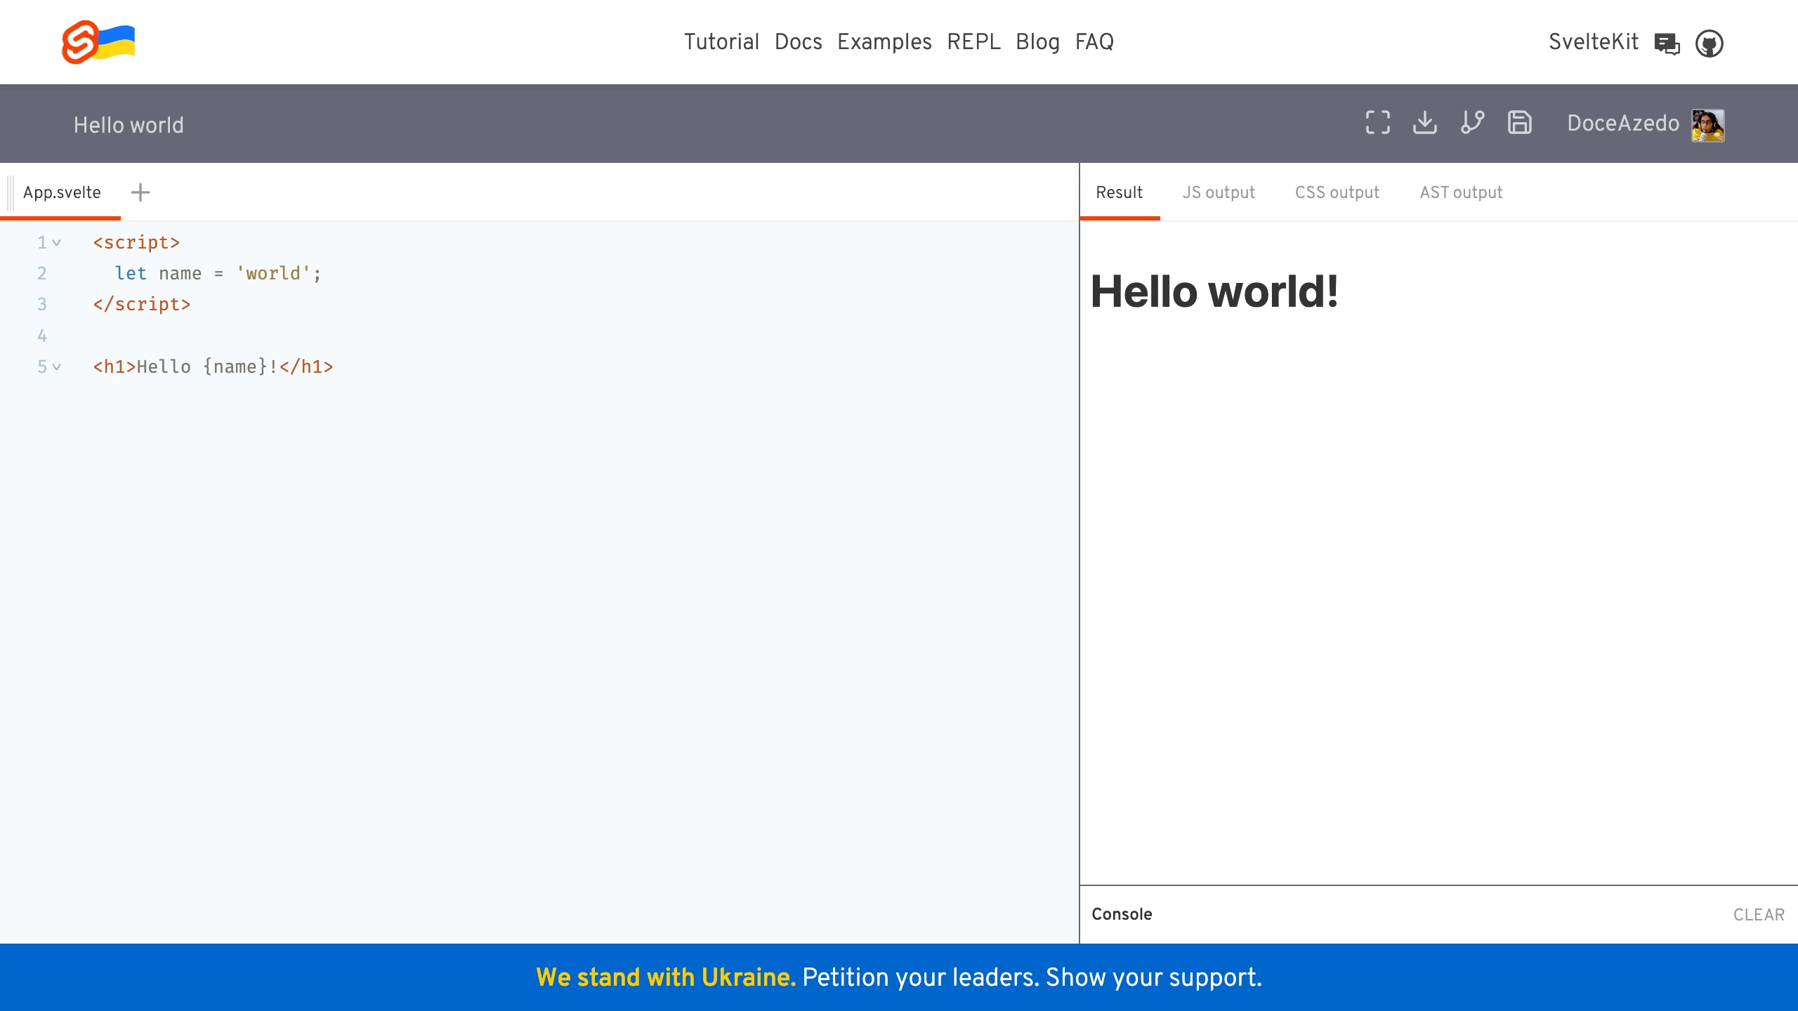1798x1011 pixels.
Task: Edit the Hello world REPL name
Action: 129,125
